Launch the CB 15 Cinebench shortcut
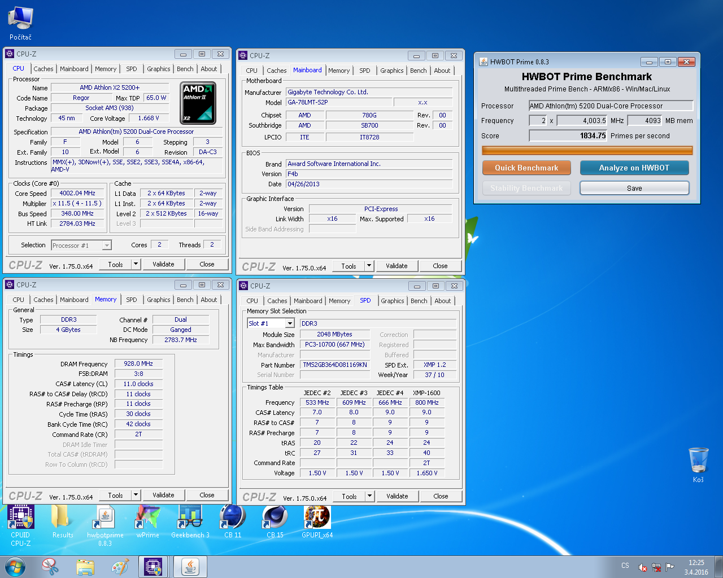Viewport: 723px width, 578px height. pos(275,522)
